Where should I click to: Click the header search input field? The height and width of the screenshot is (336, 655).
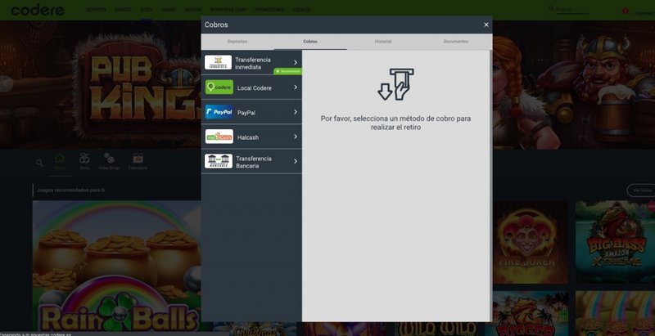coord(571,9)
